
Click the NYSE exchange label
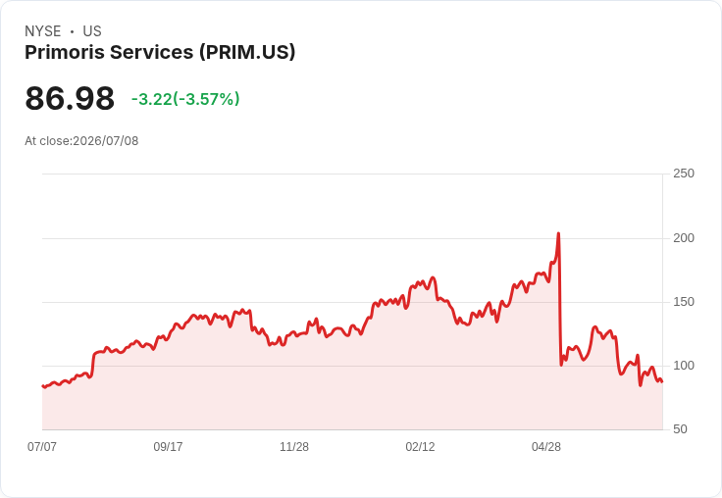43,31
